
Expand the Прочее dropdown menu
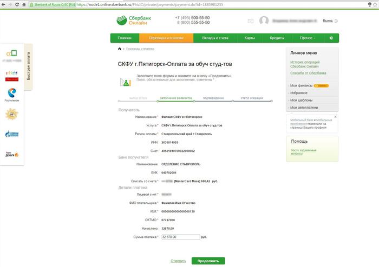pyautogui.click(x=307, y=38)
